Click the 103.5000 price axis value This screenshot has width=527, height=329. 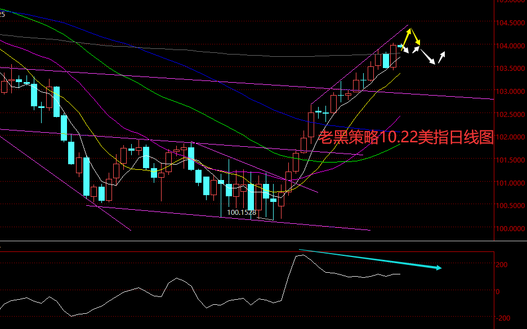click(511, 69)
